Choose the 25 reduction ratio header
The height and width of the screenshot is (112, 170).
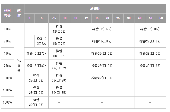pyautogui.click(x=118, y=18)
